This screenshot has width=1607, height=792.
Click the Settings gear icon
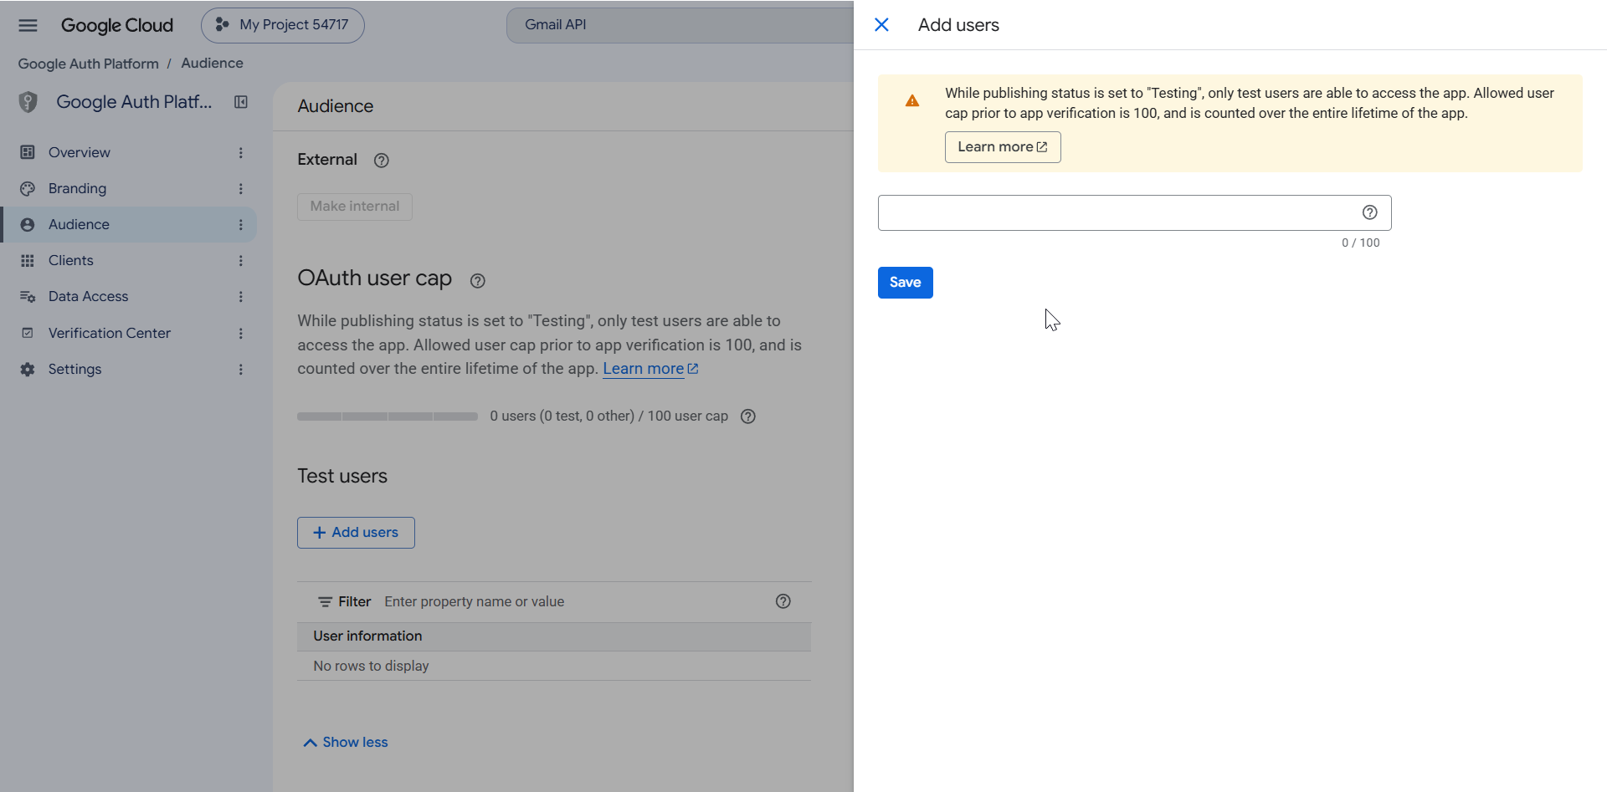28,369
